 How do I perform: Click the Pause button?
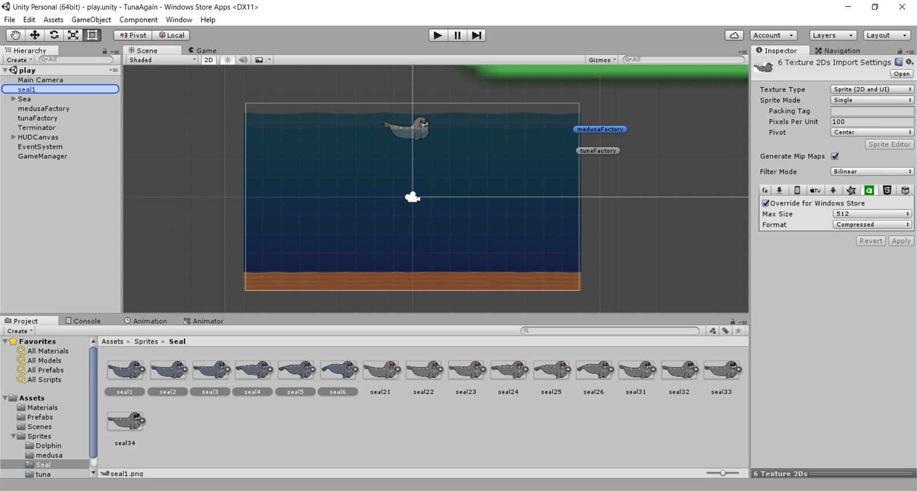click(x=457, y=35)
